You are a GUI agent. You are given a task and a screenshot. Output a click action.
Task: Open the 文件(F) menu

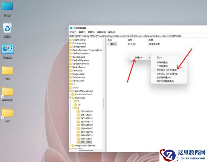(x=73, y=32)
